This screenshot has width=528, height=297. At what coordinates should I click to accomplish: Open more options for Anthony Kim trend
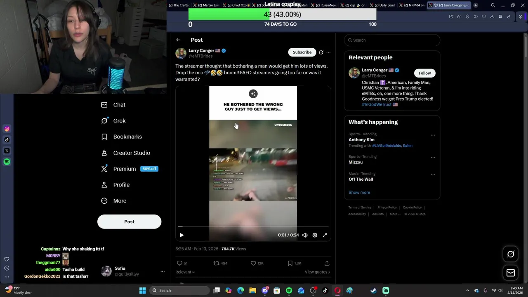pos(433,135)
